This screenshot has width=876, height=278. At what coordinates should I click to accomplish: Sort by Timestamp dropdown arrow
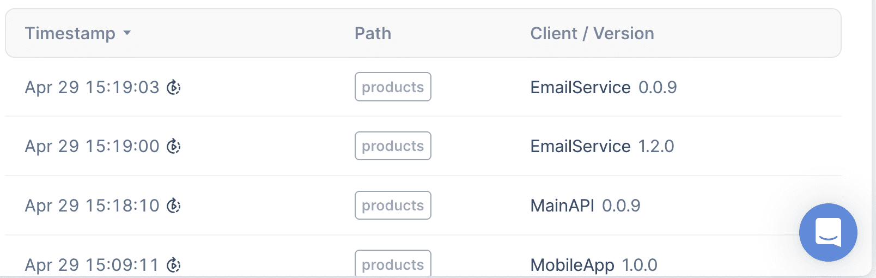[x=127, y=33]
